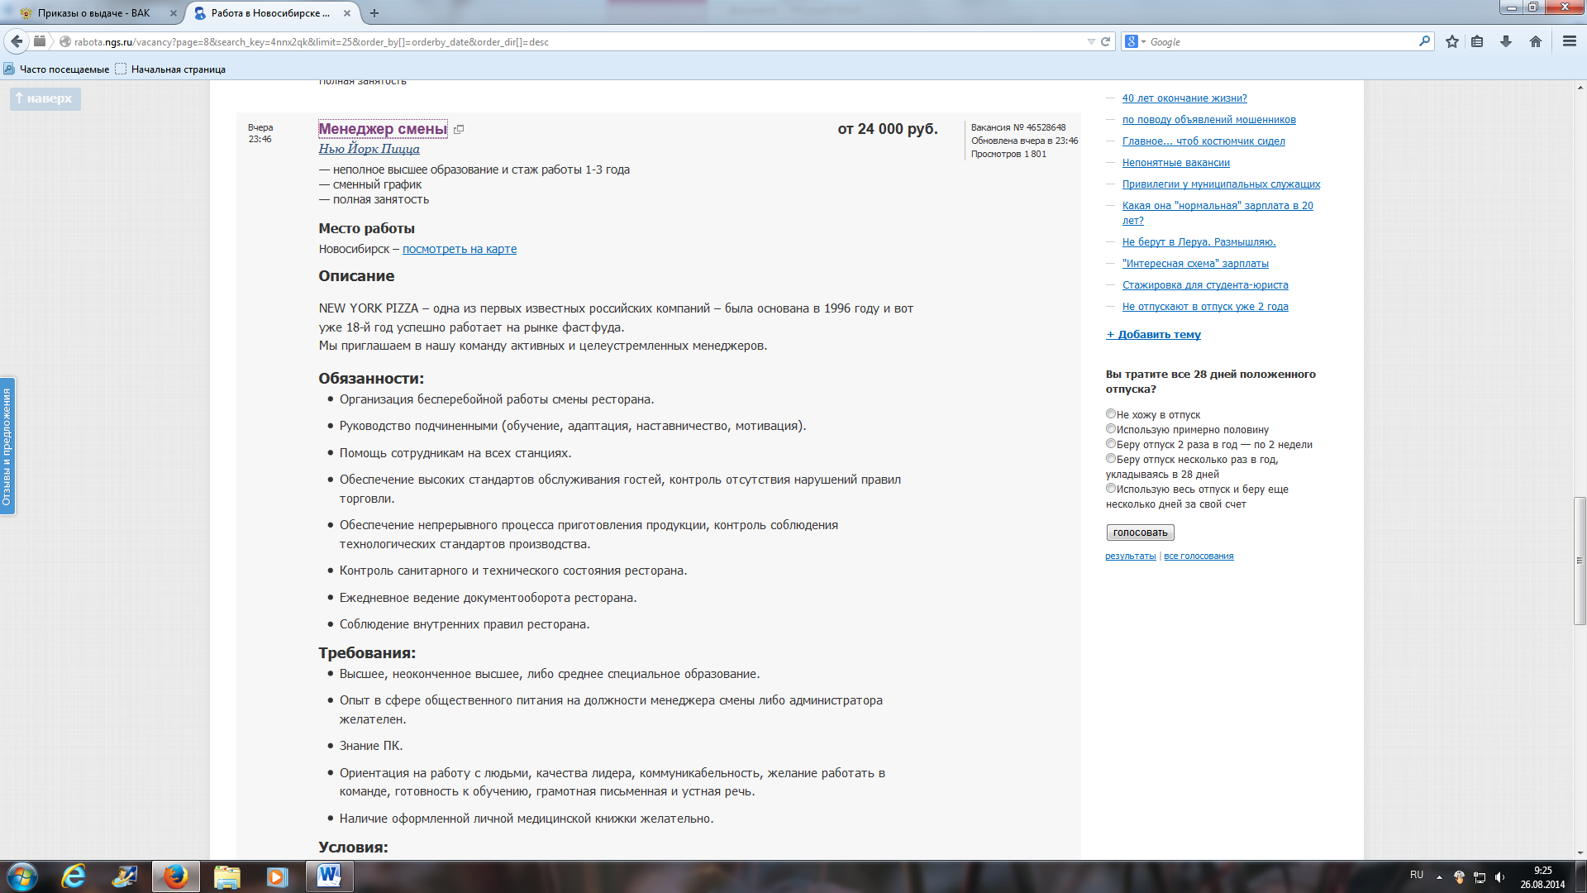Close the Работа в Новосибирске tab

[347, 13]
